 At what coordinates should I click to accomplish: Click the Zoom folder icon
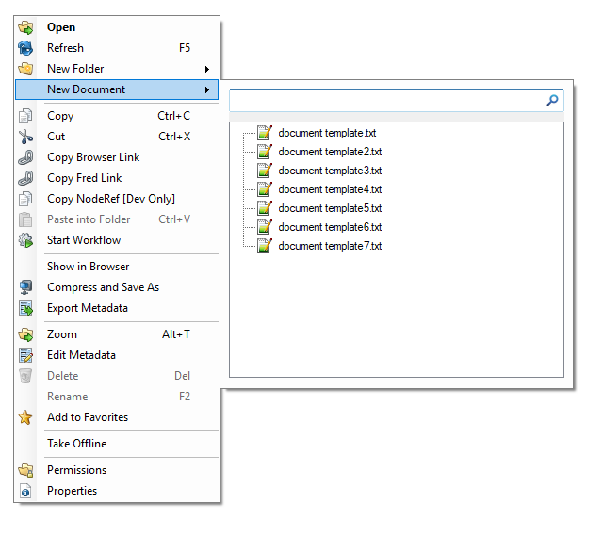click(x=25, y=334)
